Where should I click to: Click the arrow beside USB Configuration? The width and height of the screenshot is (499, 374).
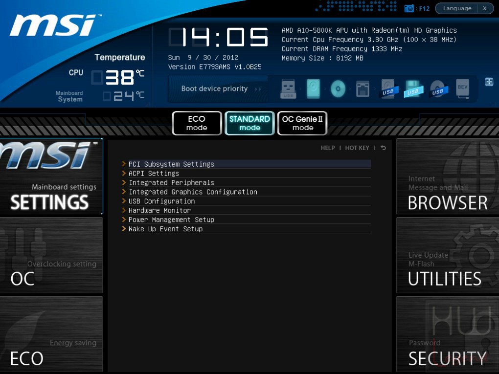124,200
